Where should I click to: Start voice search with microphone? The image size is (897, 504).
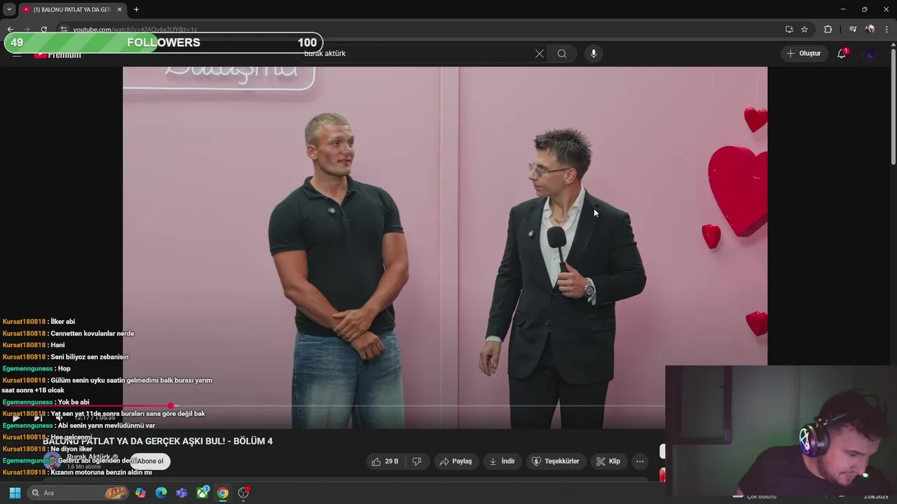[594, 54]
